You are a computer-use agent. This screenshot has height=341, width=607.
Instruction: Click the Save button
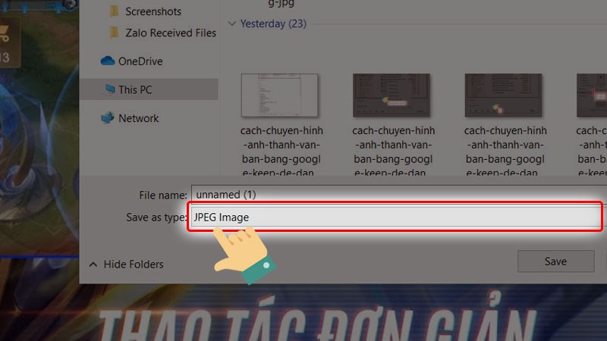pyautogui.click(x=555, y=261)
